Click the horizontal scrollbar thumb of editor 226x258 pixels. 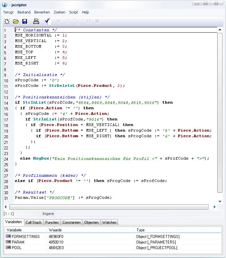(x=109, y=207)
